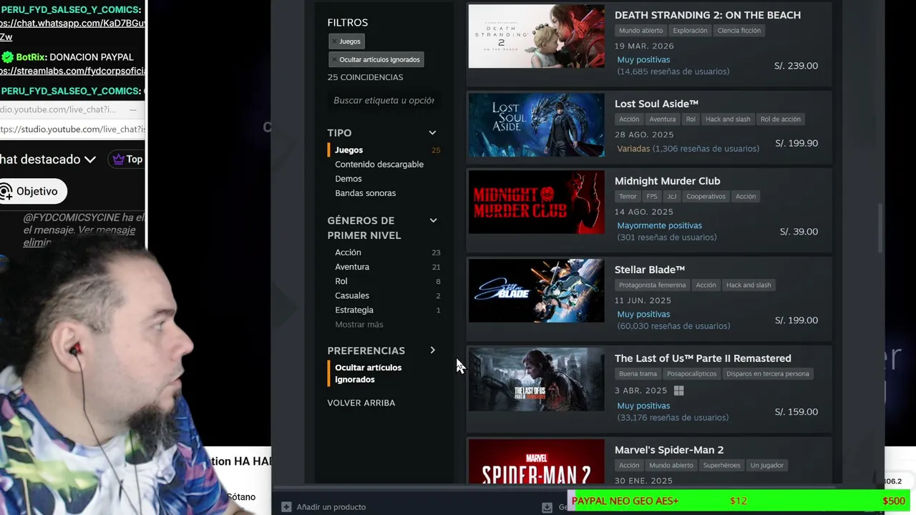Click the Steam page vertical scrollbar
This screenshot has width=916, height=515.
click(880, 229)
